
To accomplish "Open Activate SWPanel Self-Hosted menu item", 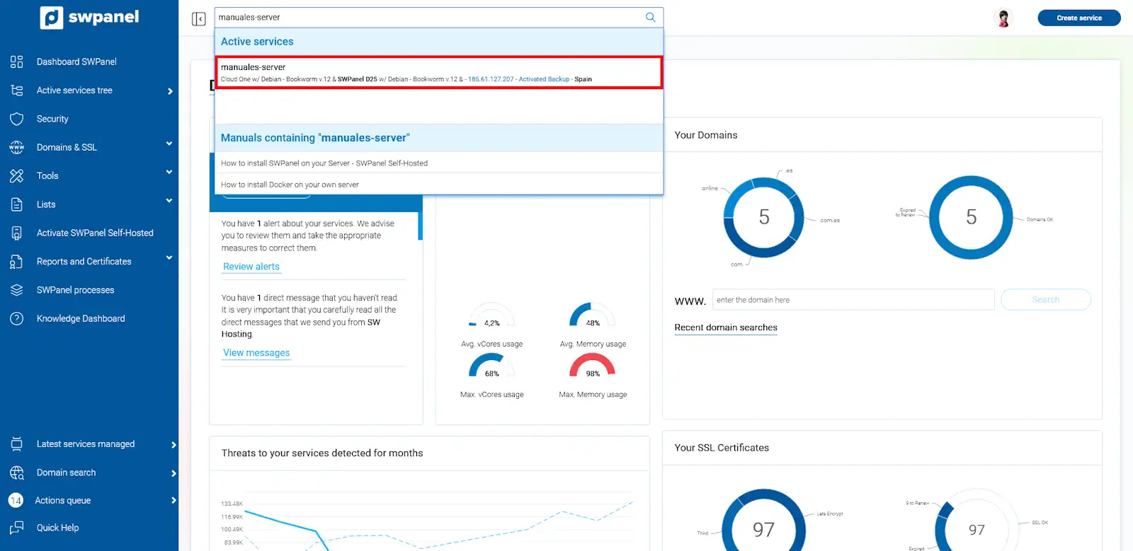I will pos(95,233).
